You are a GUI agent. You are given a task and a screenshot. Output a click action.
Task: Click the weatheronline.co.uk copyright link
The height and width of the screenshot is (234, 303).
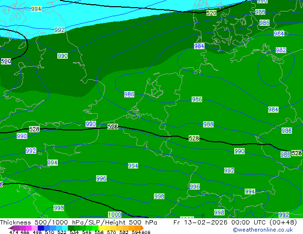tap(263, 230)
